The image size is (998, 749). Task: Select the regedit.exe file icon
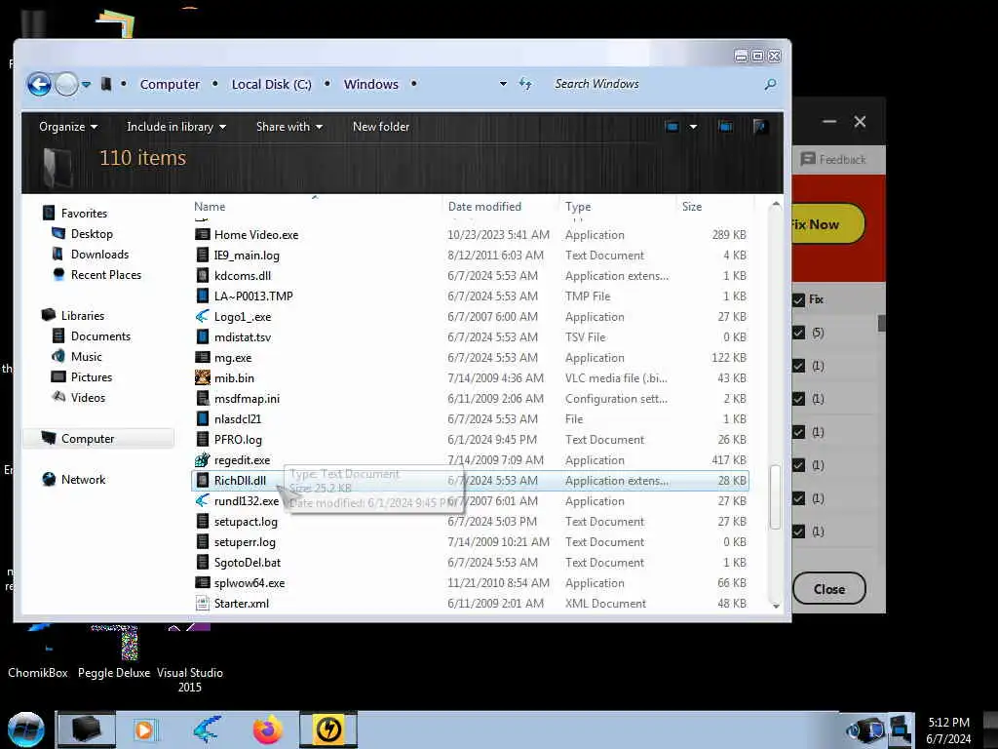click(203, 459)
